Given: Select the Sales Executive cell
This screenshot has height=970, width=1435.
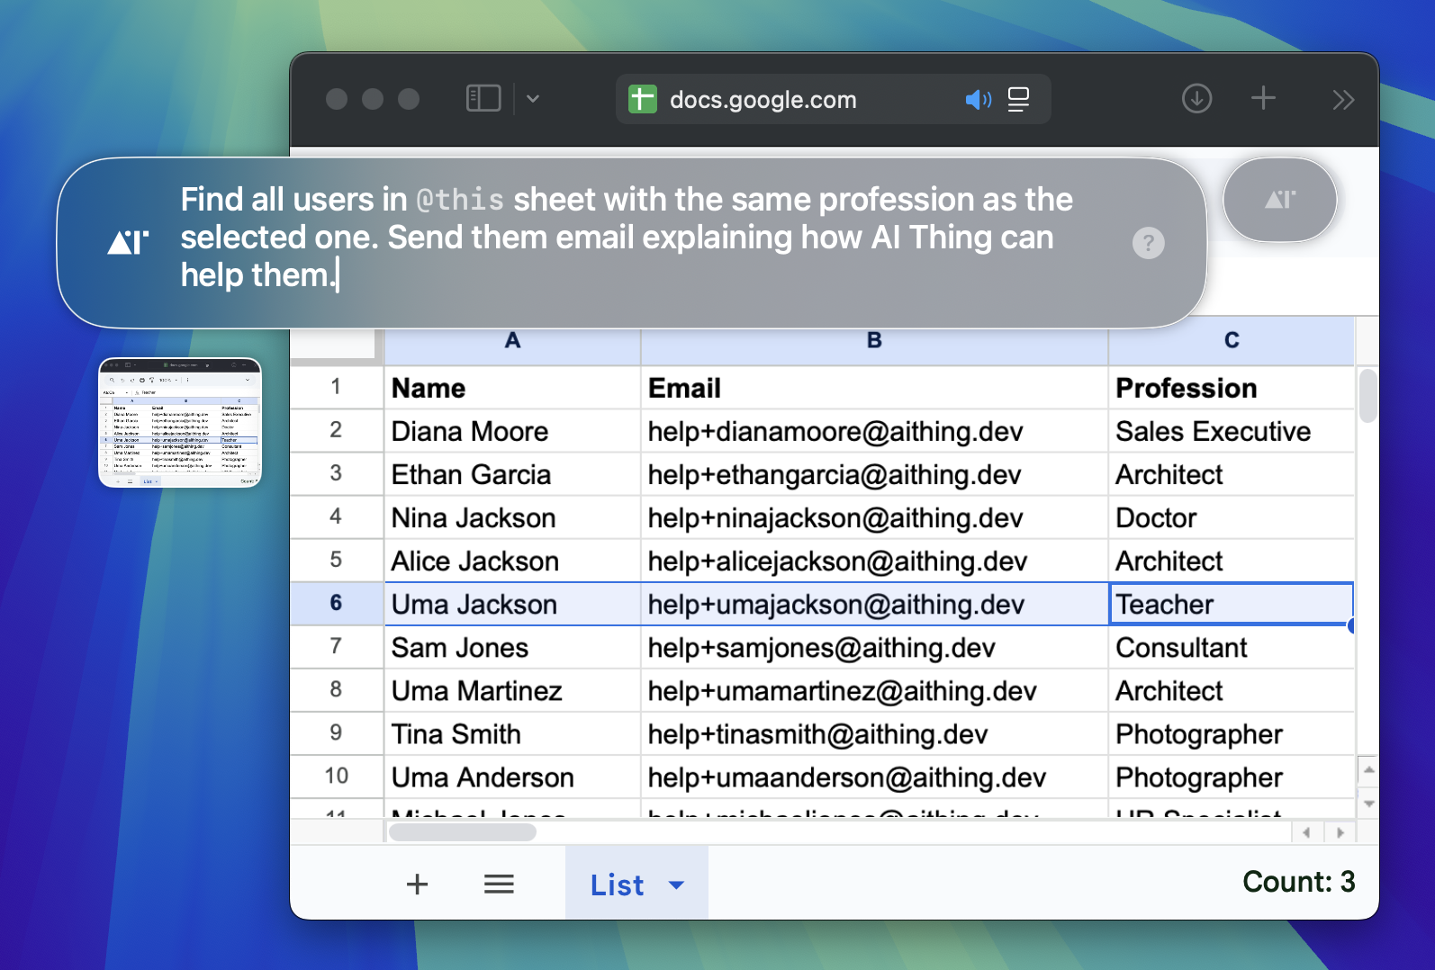Looking at the screenshot, I should [x=1232, y=431].
